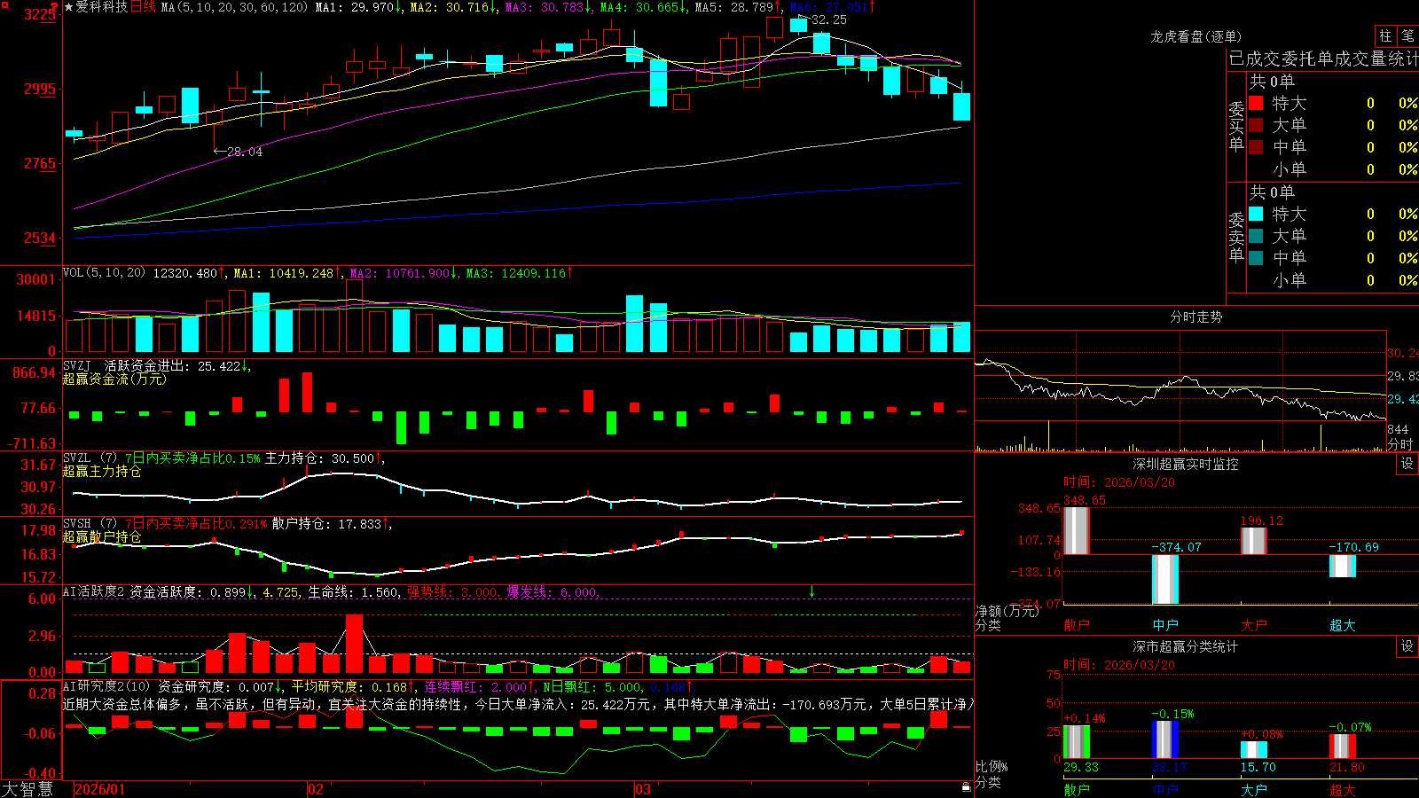Click the 散户 bar 348.65 in realtime monitor
The width and height of the screenshot is (1419, 798).
click(1076, 530)
